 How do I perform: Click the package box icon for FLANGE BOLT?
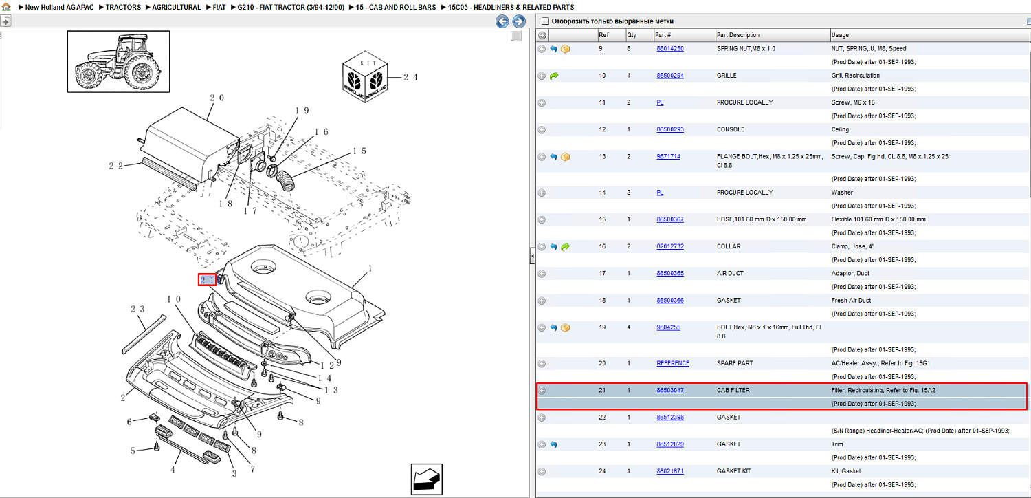[x=565, y=157]
